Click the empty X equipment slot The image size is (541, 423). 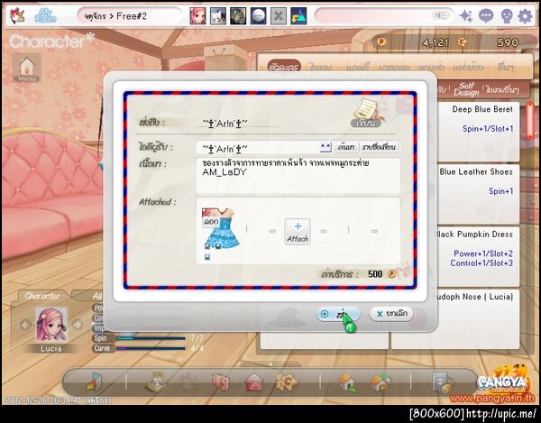pyautogui.click(x=279, y=16)
